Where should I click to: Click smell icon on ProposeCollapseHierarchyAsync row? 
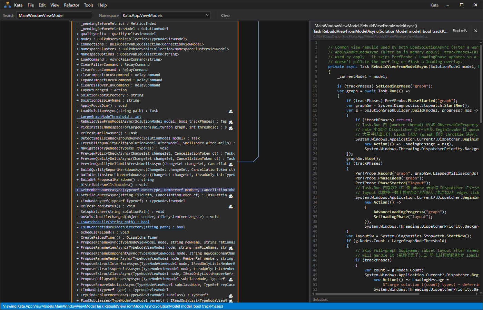(x=230, y=279)
